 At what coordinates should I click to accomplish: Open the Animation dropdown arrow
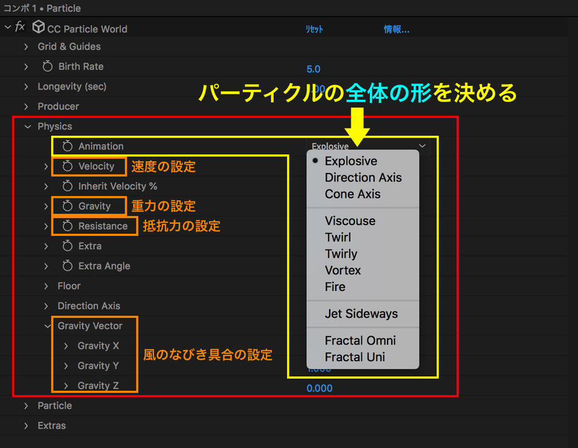[x=422, y=145]
